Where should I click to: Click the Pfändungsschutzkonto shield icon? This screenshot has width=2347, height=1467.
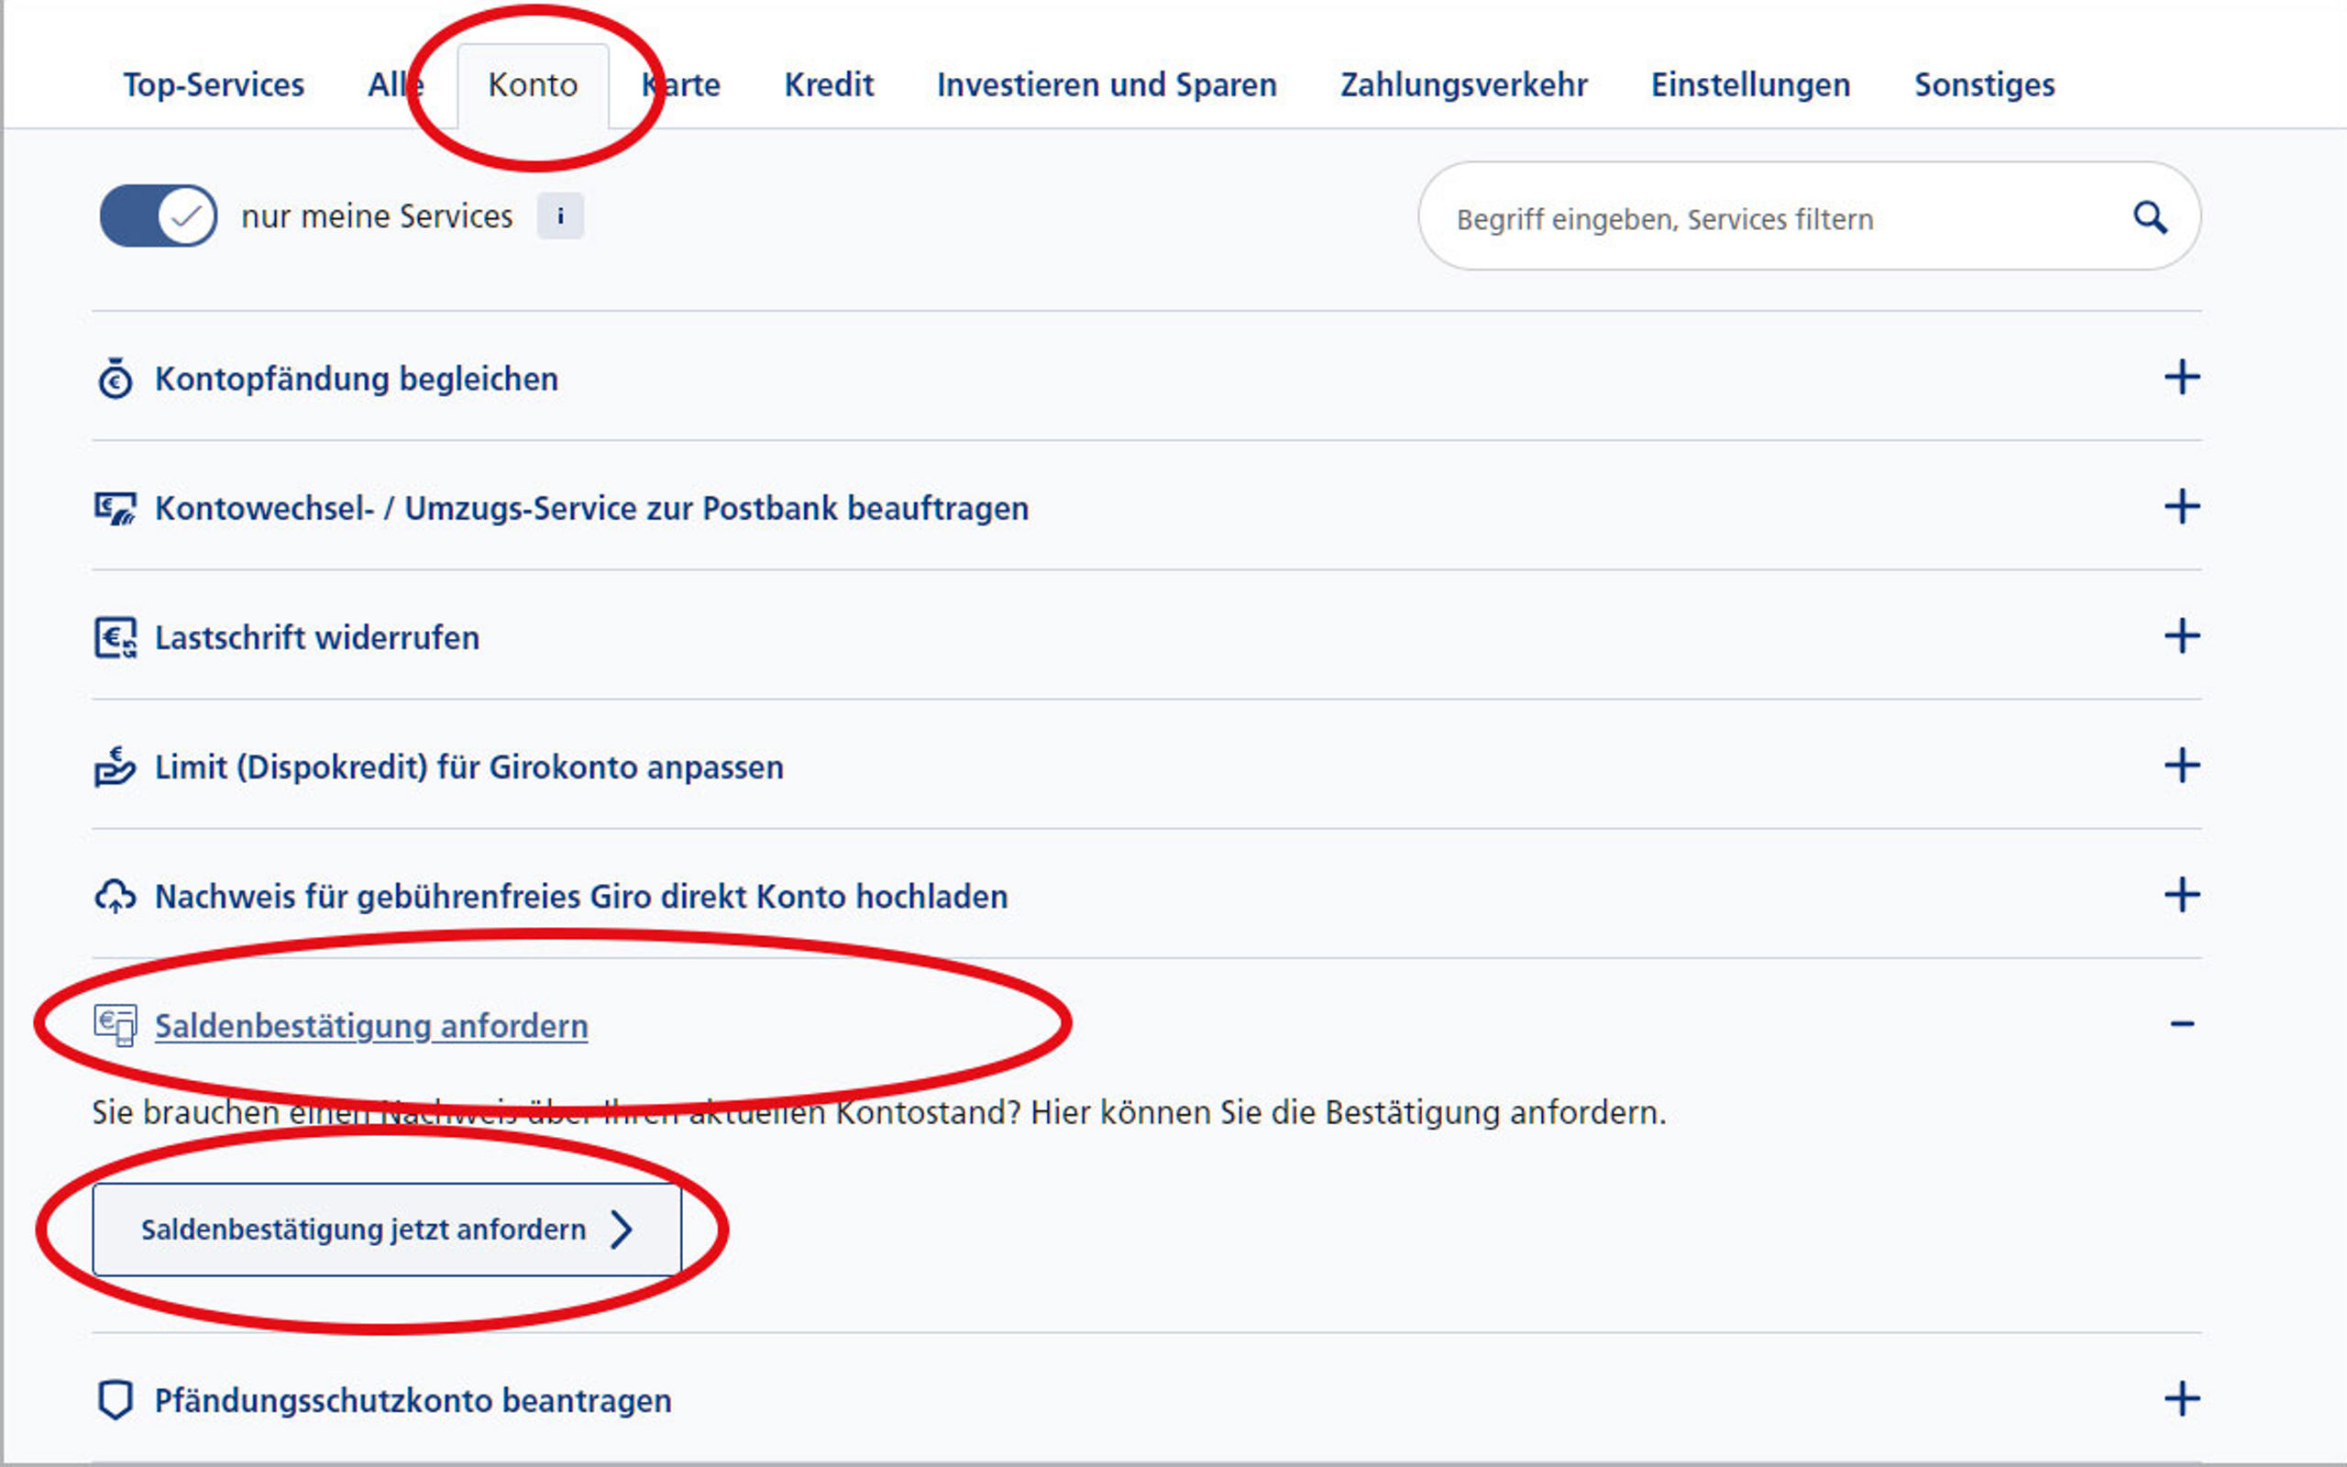pyautogui.click(x=116, y=1400)
